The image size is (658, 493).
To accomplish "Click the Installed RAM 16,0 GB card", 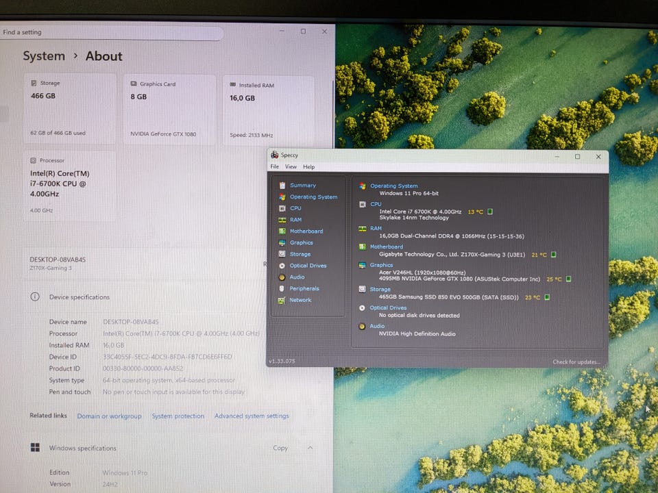I will 269,111.
